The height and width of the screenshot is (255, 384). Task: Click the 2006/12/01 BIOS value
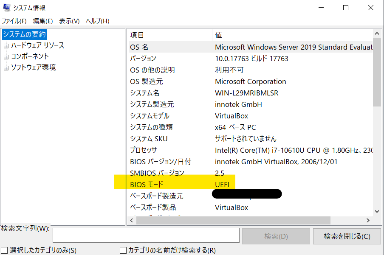[319, 162]
